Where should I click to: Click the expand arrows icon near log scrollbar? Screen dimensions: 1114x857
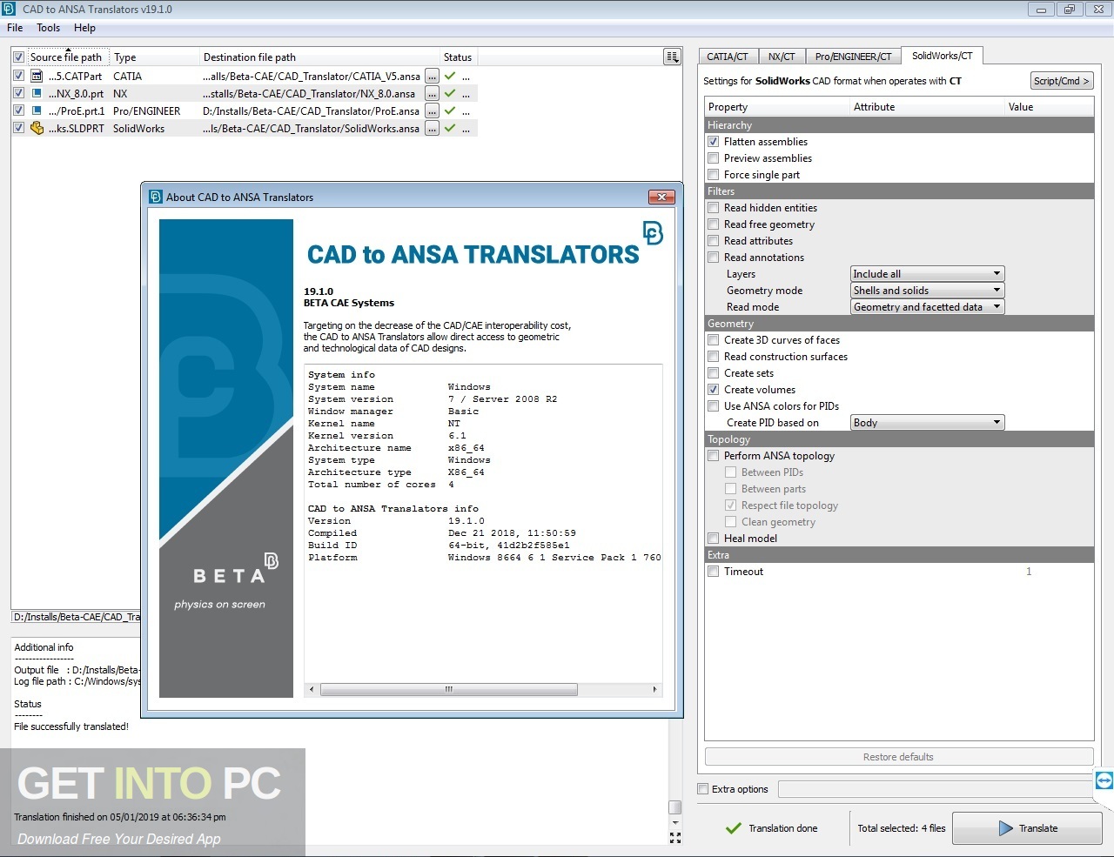point(674,838)
